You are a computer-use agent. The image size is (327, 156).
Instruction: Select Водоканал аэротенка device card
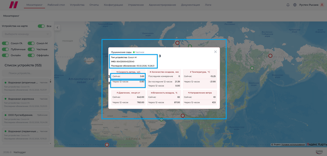point(26,102)
